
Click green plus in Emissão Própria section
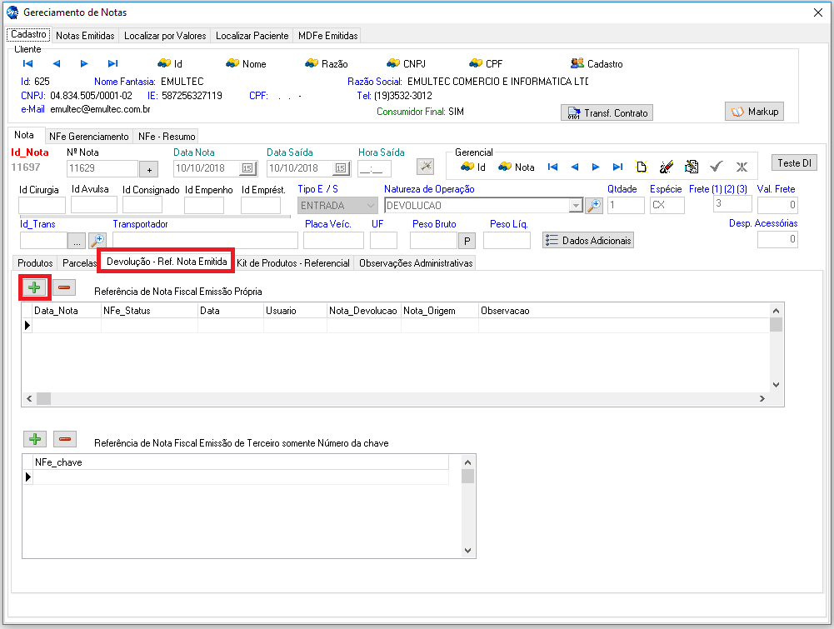pyautogui.click(x=35, y=287)
